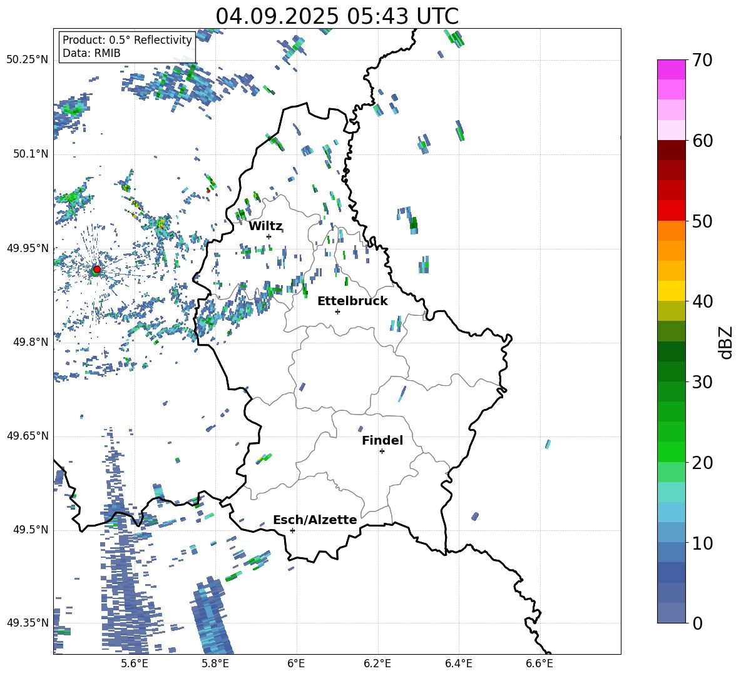Click the red radar site marker
This screenshot has height=676, width=741.
[x=97, y=269]
